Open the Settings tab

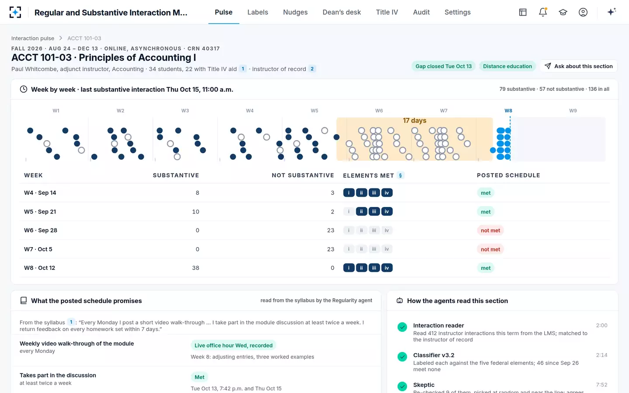click(x=458, y=12)
